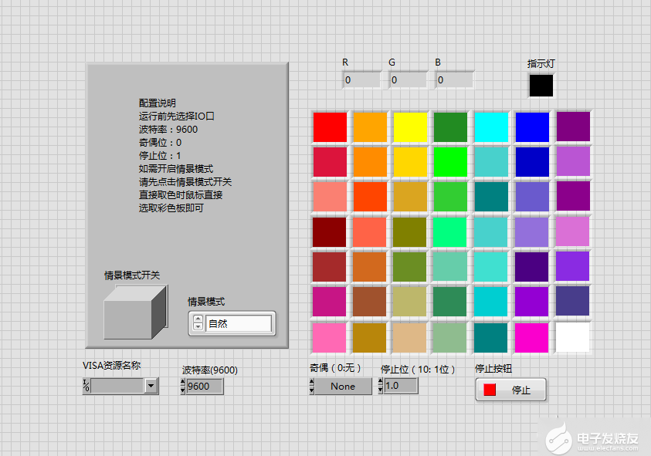
Task: Pick the white color swatch
Action: [x=573, y=337]
